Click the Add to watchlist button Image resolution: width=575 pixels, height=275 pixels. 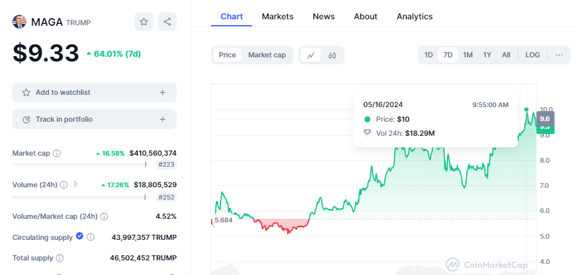94,92
